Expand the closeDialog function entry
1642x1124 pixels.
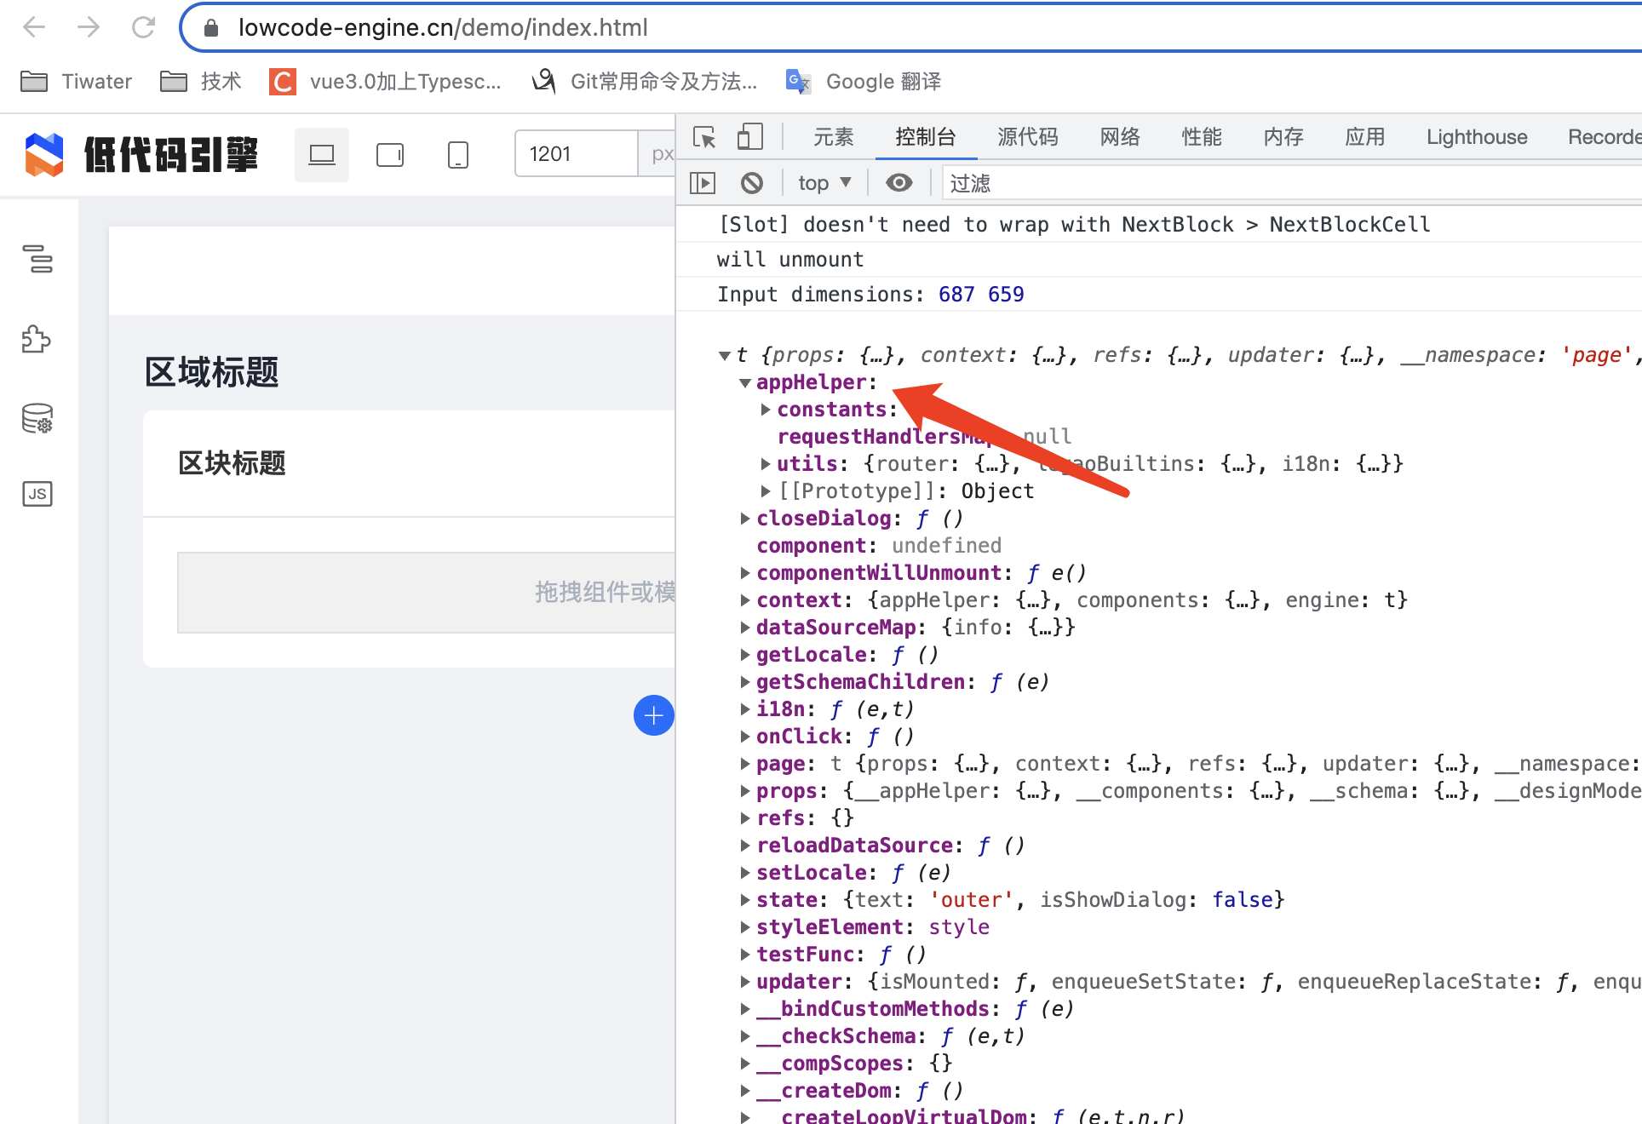coord(745,519)
